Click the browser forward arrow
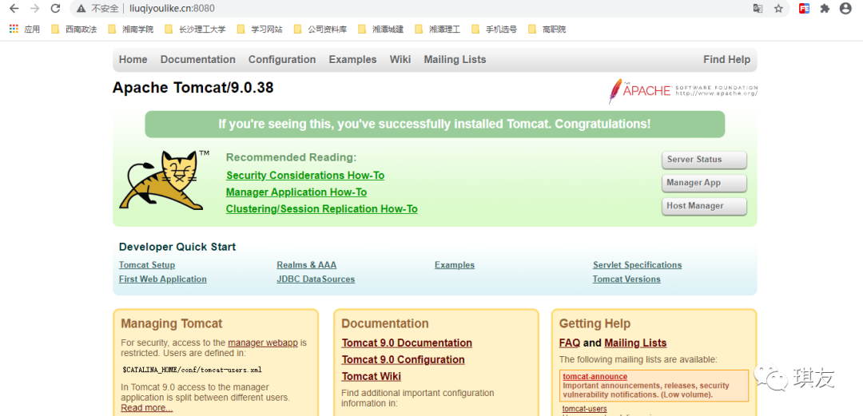This screenshot has width=863, height=416. (34, 8)
